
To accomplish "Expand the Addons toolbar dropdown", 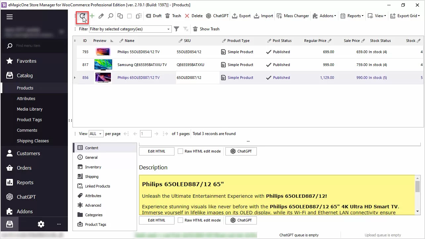I will tap(324, 16).
